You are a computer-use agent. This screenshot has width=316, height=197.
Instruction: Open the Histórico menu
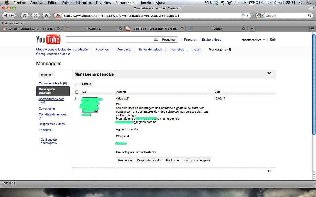[x=84, y=3]
